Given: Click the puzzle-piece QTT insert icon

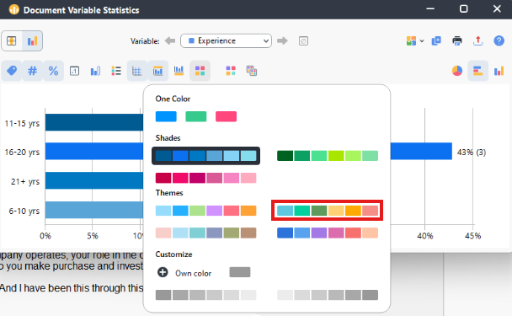Looking at the screenshot, I should point(411,40).
